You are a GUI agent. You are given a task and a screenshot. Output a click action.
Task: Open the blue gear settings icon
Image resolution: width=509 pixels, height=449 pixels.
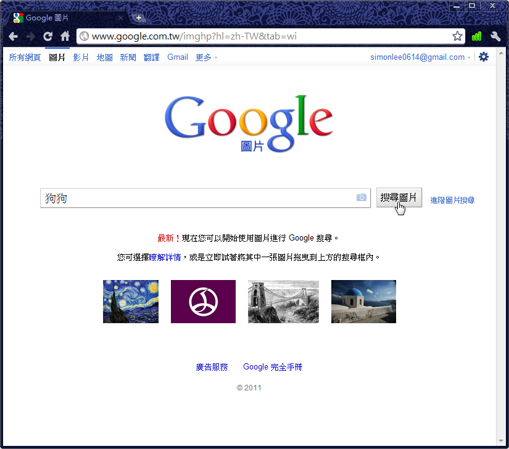[x=483, y=57]
